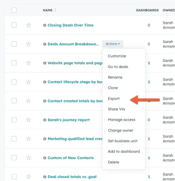175x181 pixels.
Task: Check the Contact created totals row
Action: pos(14,101)
